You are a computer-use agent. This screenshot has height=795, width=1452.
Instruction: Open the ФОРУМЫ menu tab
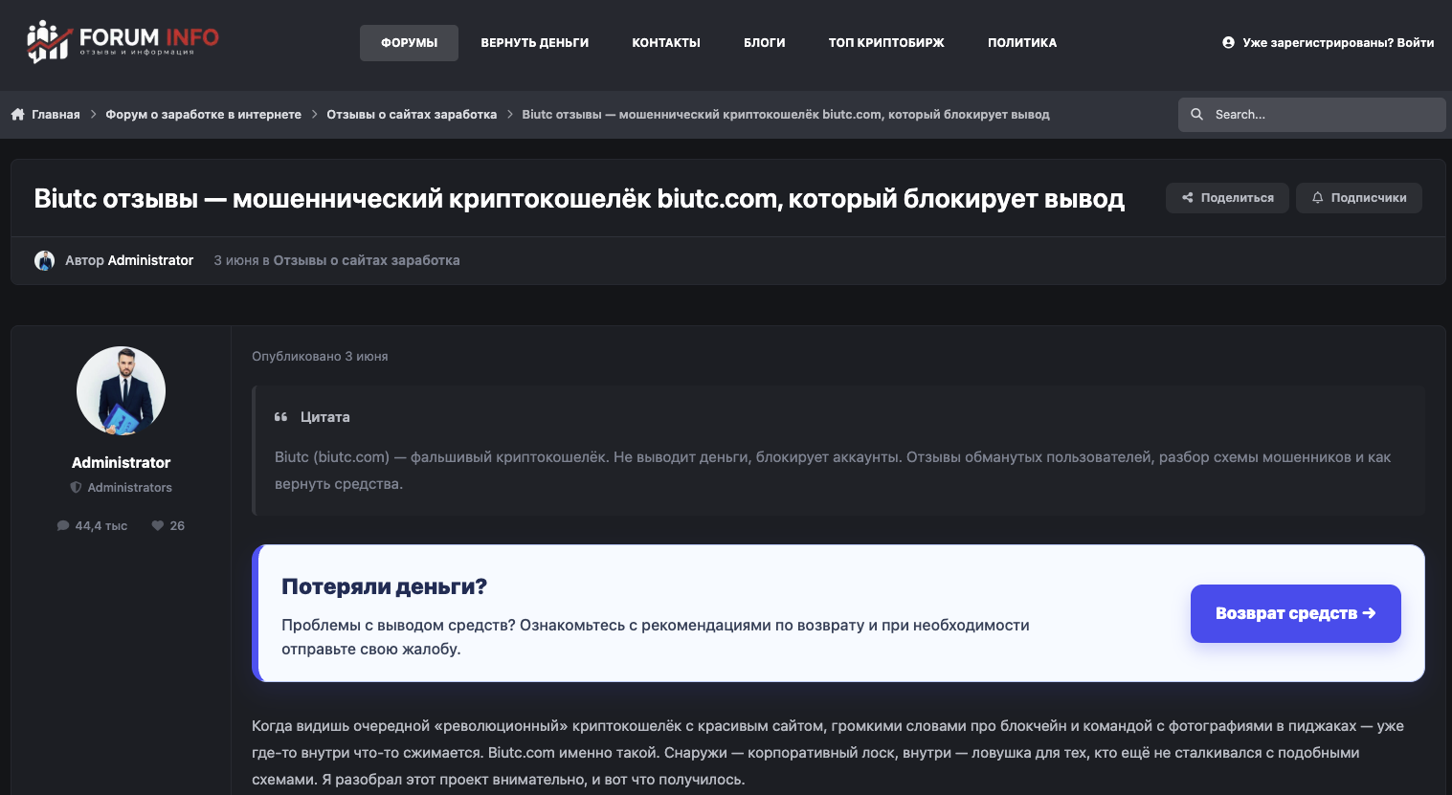point(409,43)
